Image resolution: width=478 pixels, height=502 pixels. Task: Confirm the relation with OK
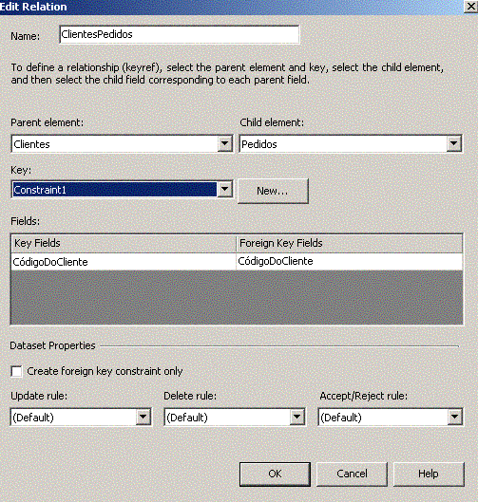(275, 474)
